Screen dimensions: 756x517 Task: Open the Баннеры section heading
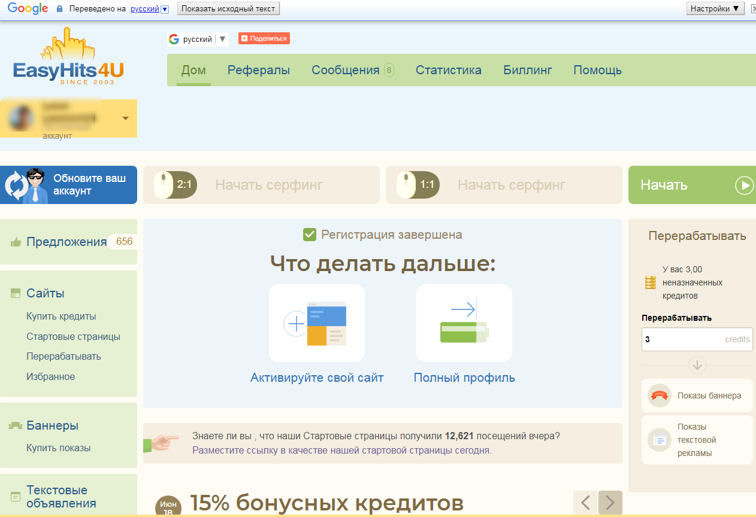click(53, 425)
